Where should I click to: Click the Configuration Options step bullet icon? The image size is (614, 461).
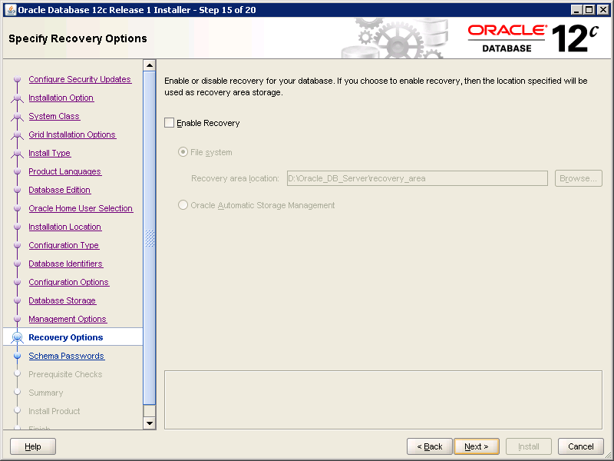coord(17,282)
